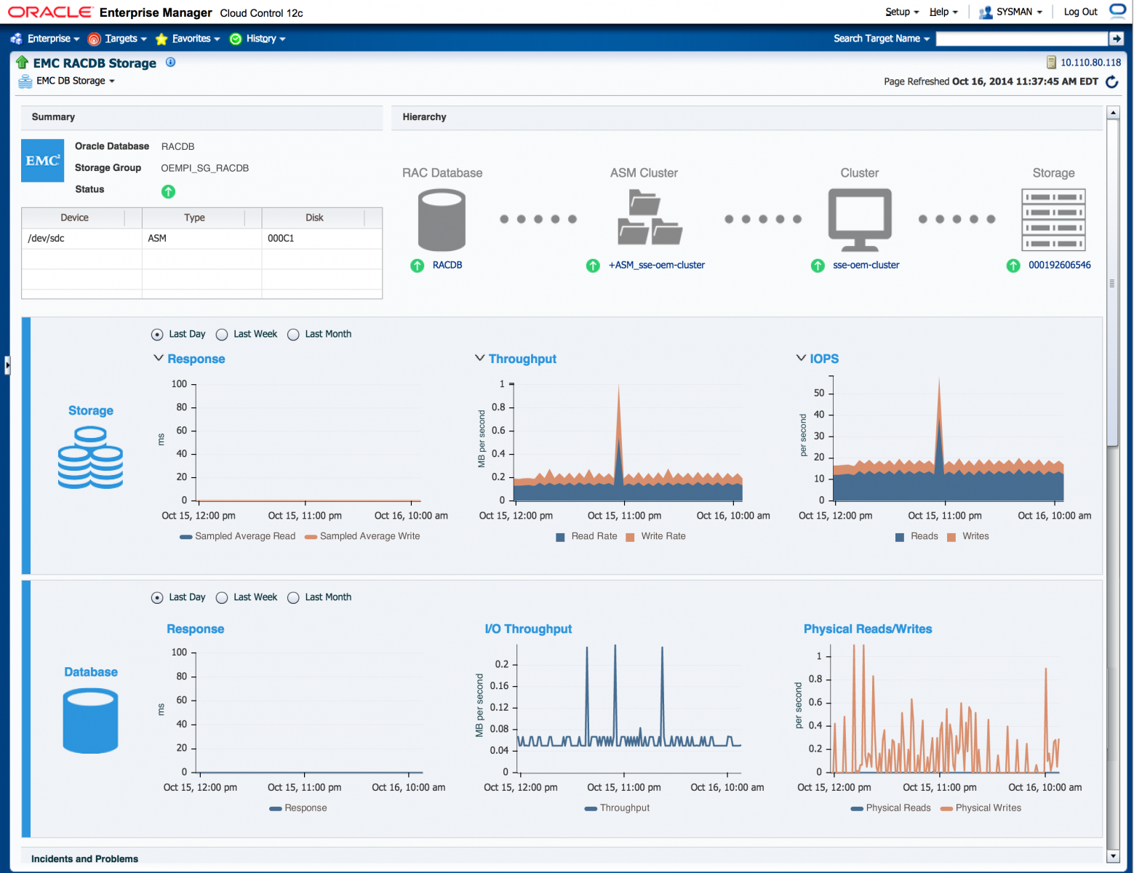Viewport: 1134px width, 873px height.
Task: Click the search go arrow button
Action: point(1116,39)
